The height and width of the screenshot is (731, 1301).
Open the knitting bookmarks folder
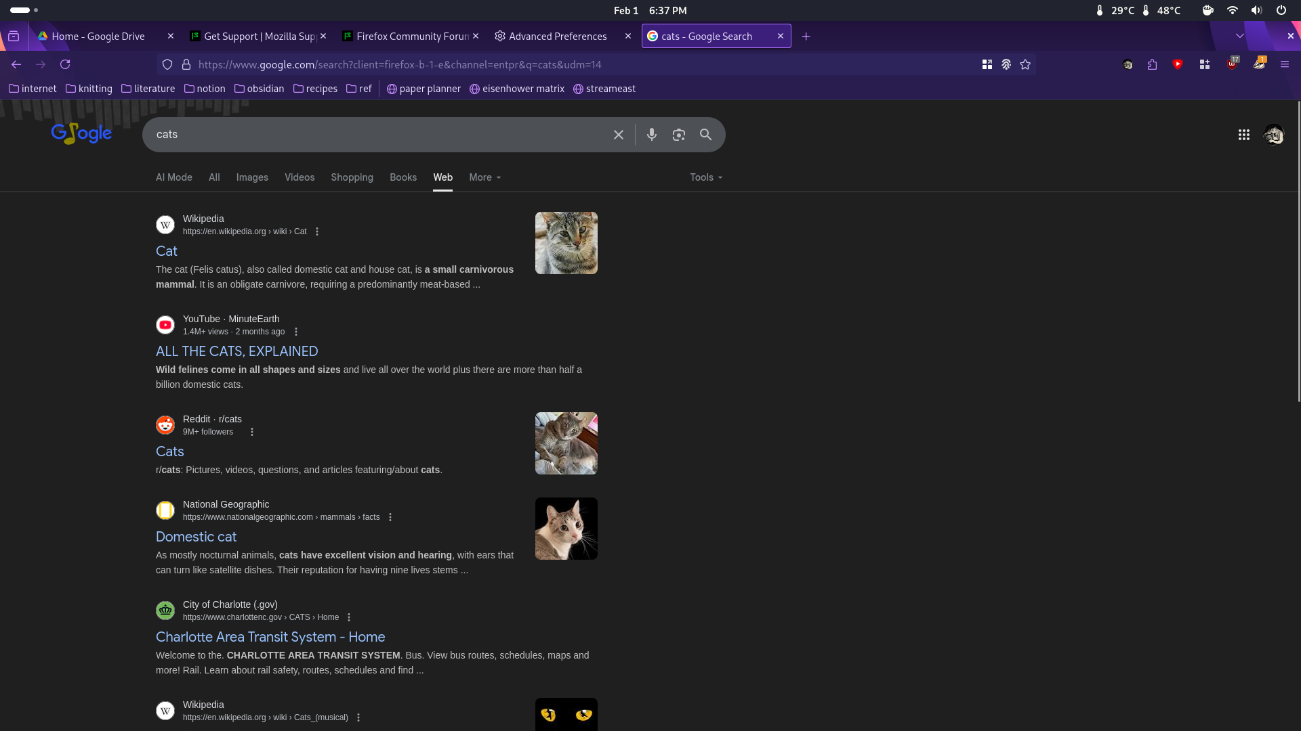tap(89, 89)
